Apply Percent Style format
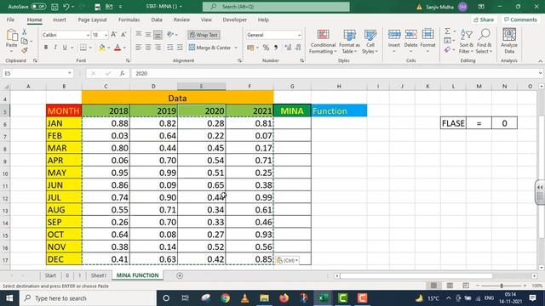Screen dimensions: 545x306 coord(266,48)
